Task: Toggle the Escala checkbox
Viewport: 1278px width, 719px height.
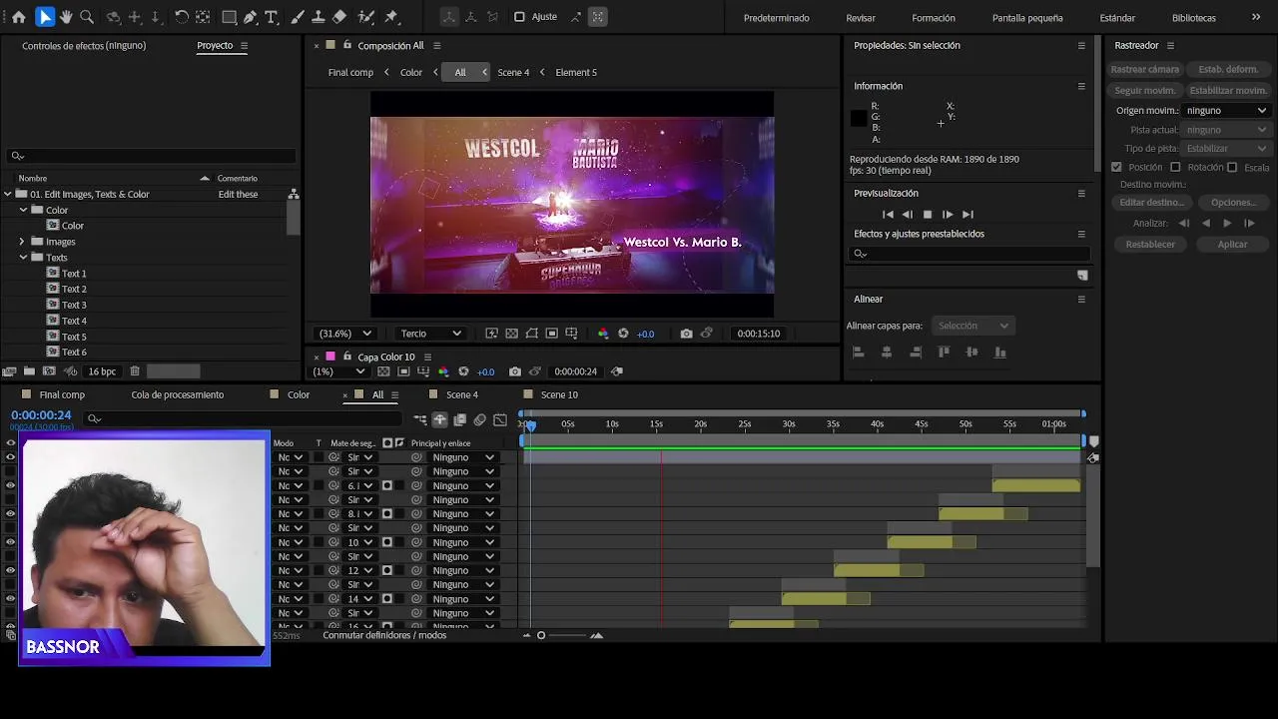Action: 1232,167
